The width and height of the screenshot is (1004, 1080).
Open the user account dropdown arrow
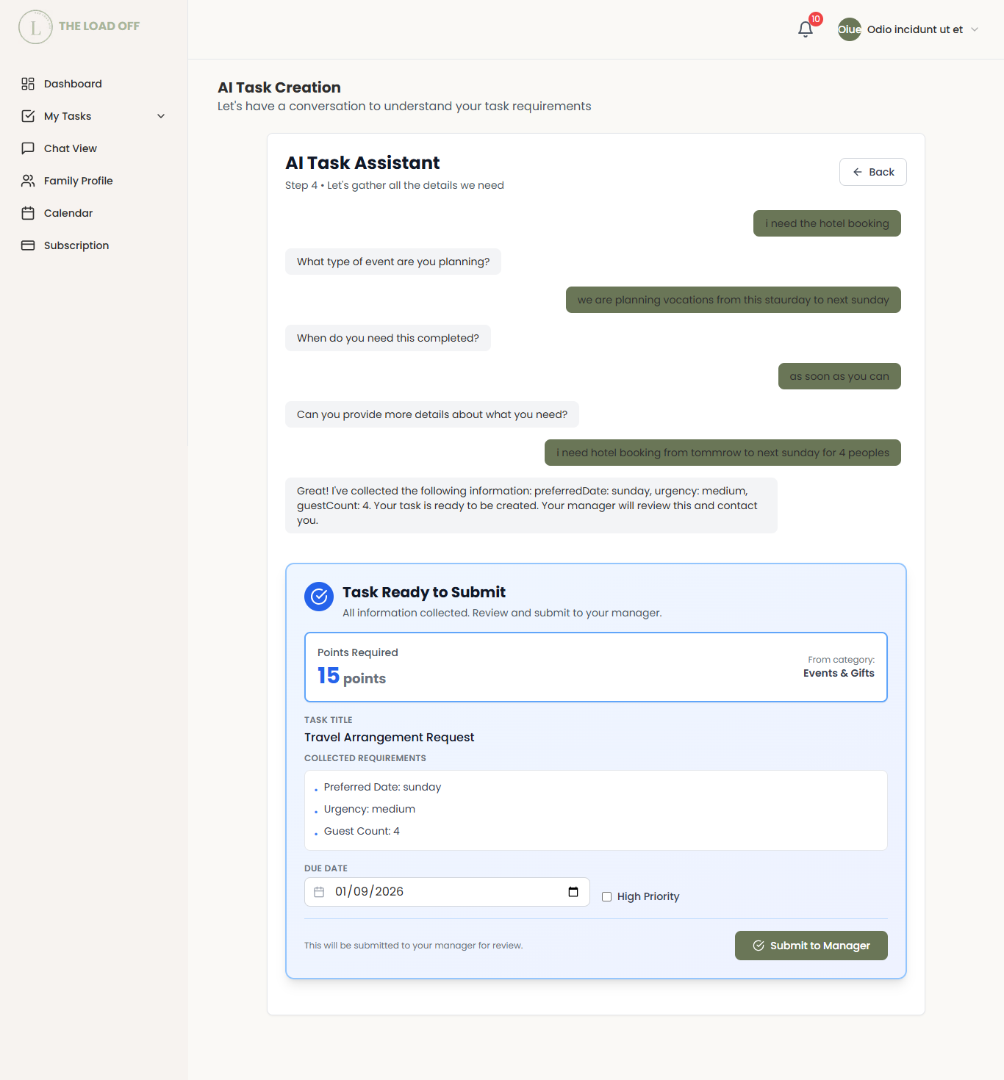click(975, 29)
